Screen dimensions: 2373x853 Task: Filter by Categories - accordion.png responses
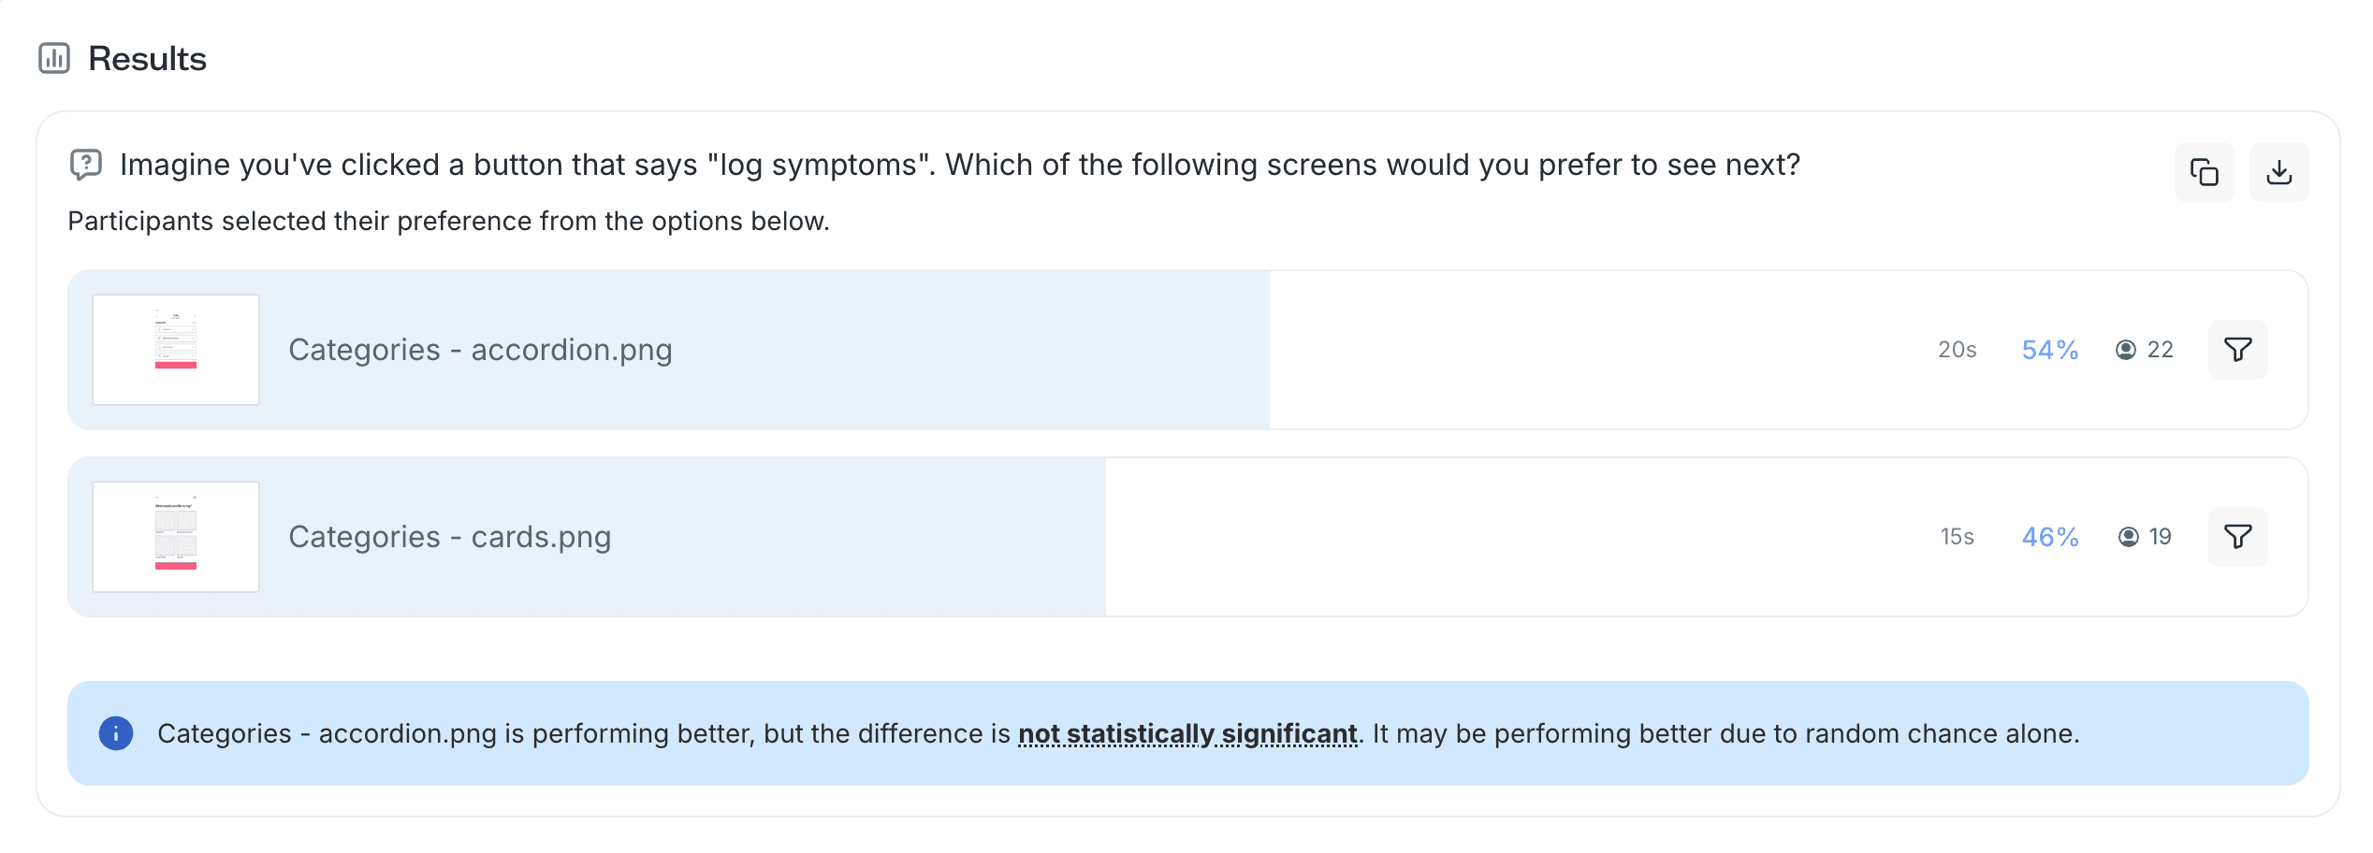pyautogui.click(x=2237, y=350)
